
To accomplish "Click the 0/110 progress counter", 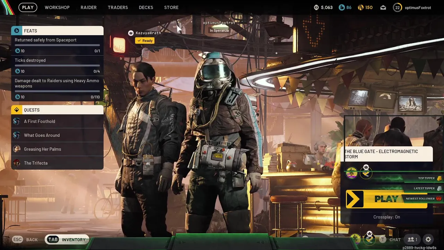I will 95,97.
